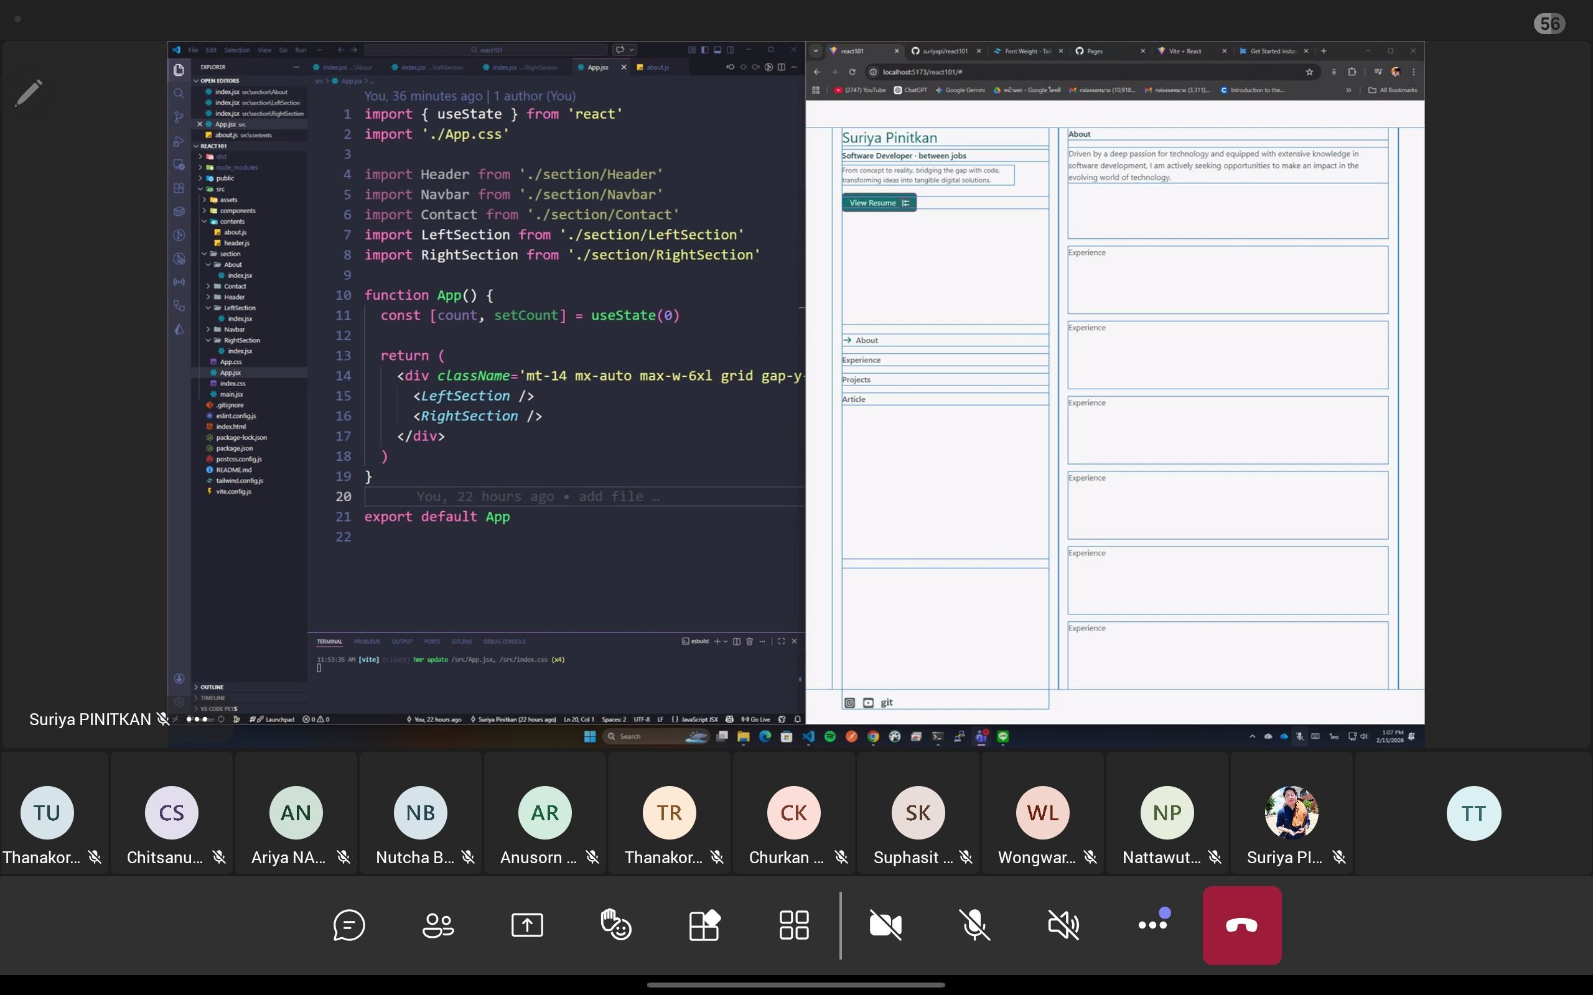The image size is (1593, 995).
Task: Open the apps icon with plus
Action: 704,925
